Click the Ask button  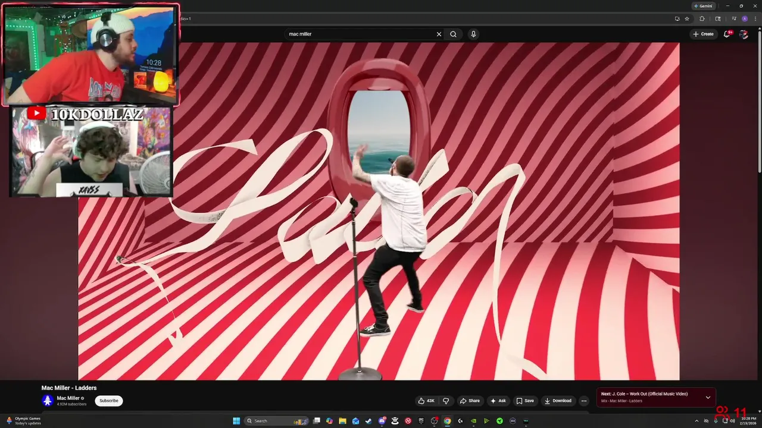[498, 401]
